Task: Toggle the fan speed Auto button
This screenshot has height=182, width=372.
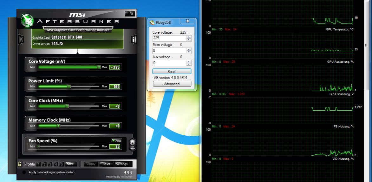Action: click(x=117, y=140)
